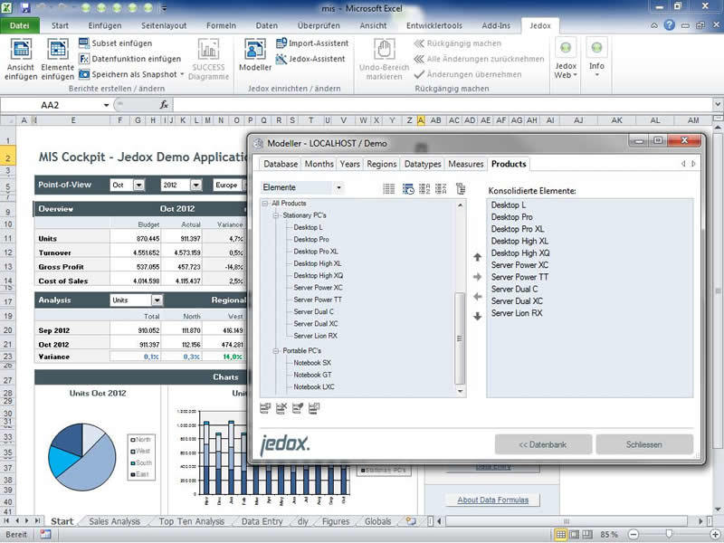Open the Info ribbon menu
Viewport: 724px width, 543px height.
[x=596, y=59]
